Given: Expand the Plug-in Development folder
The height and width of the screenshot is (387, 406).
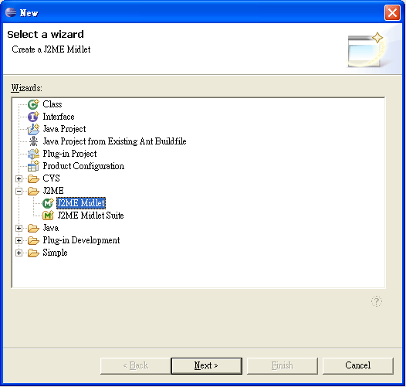Looking at the screenshot, I should click(x=19, y=240).
